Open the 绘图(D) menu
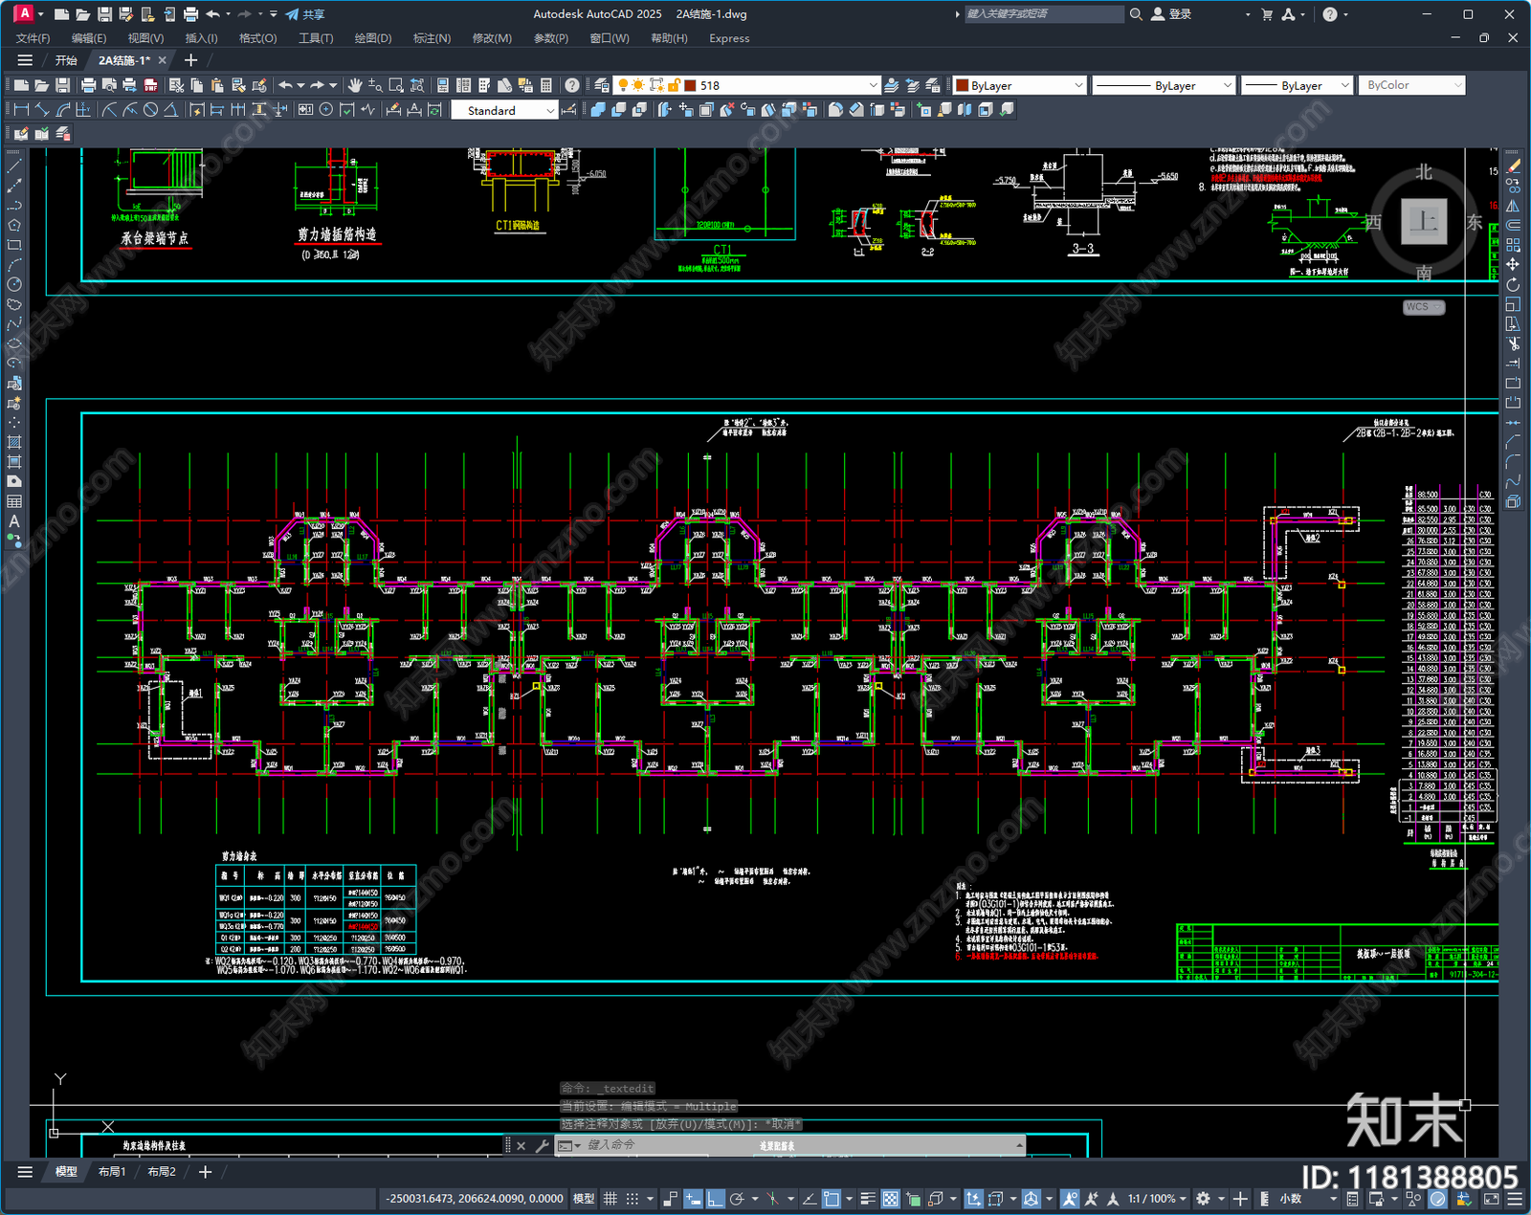Viewport: 1531px width, 1215px height. pos(373,38)
